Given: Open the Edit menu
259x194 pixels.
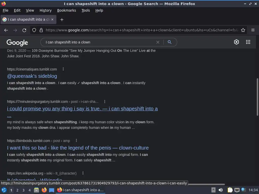Looking at the screenshot, I should [17, 10].
